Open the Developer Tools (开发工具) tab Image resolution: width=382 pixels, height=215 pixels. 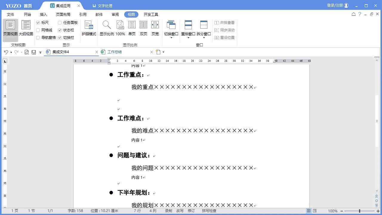(x=151, y=14)
